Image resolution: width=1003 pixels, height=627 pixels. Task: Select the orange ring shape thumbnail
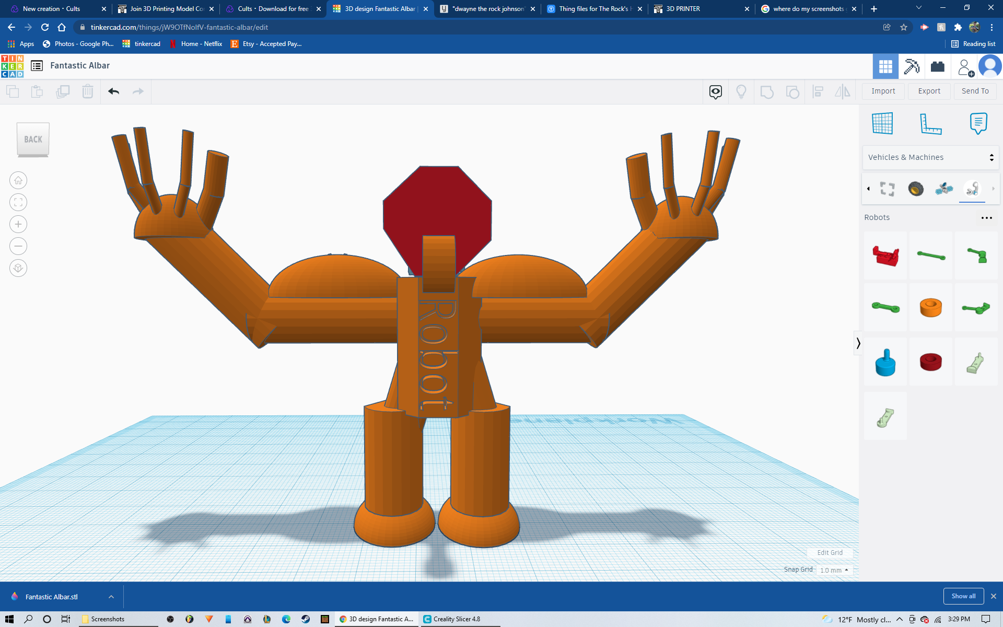click(x=930, y=308)
